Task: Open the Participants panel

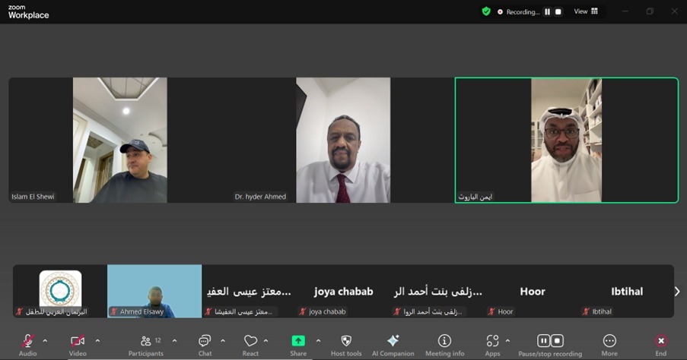Action: point(145,343)
